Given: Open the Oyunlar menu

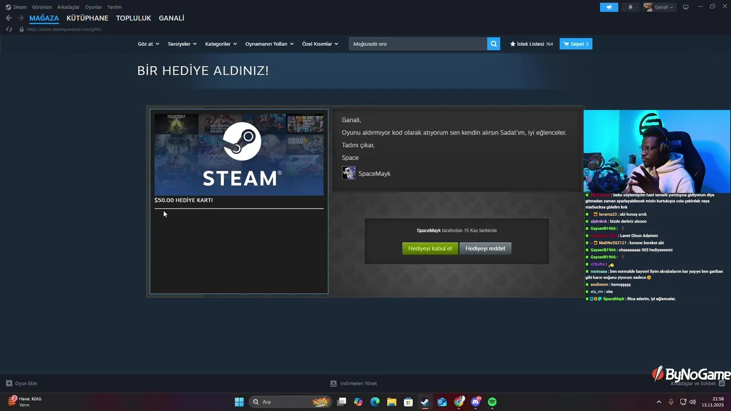Looking at the screenshot, I should pos(93,7).
